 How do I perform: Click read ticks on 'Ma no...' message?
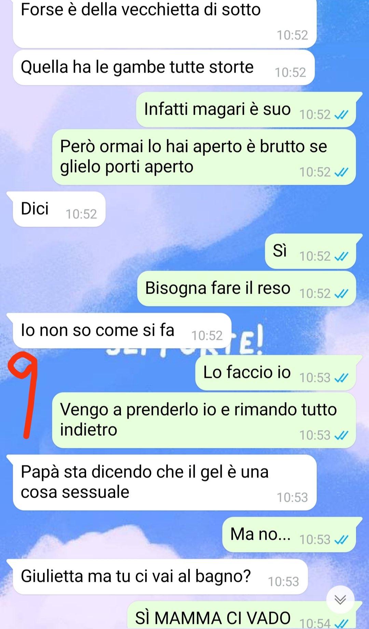click(x=341, y=540)
